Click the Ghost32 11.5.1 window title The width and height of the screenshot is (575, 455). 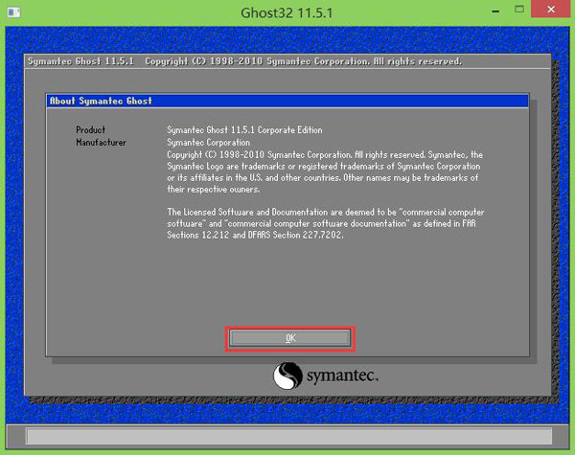tap(287, 12)
